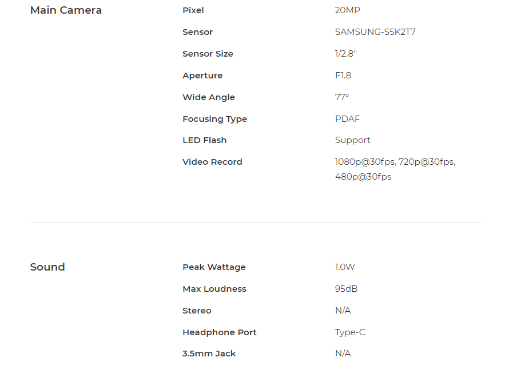Select the Peak Wattage label
This screenshot has width=525, height=381.
(214, 267)
